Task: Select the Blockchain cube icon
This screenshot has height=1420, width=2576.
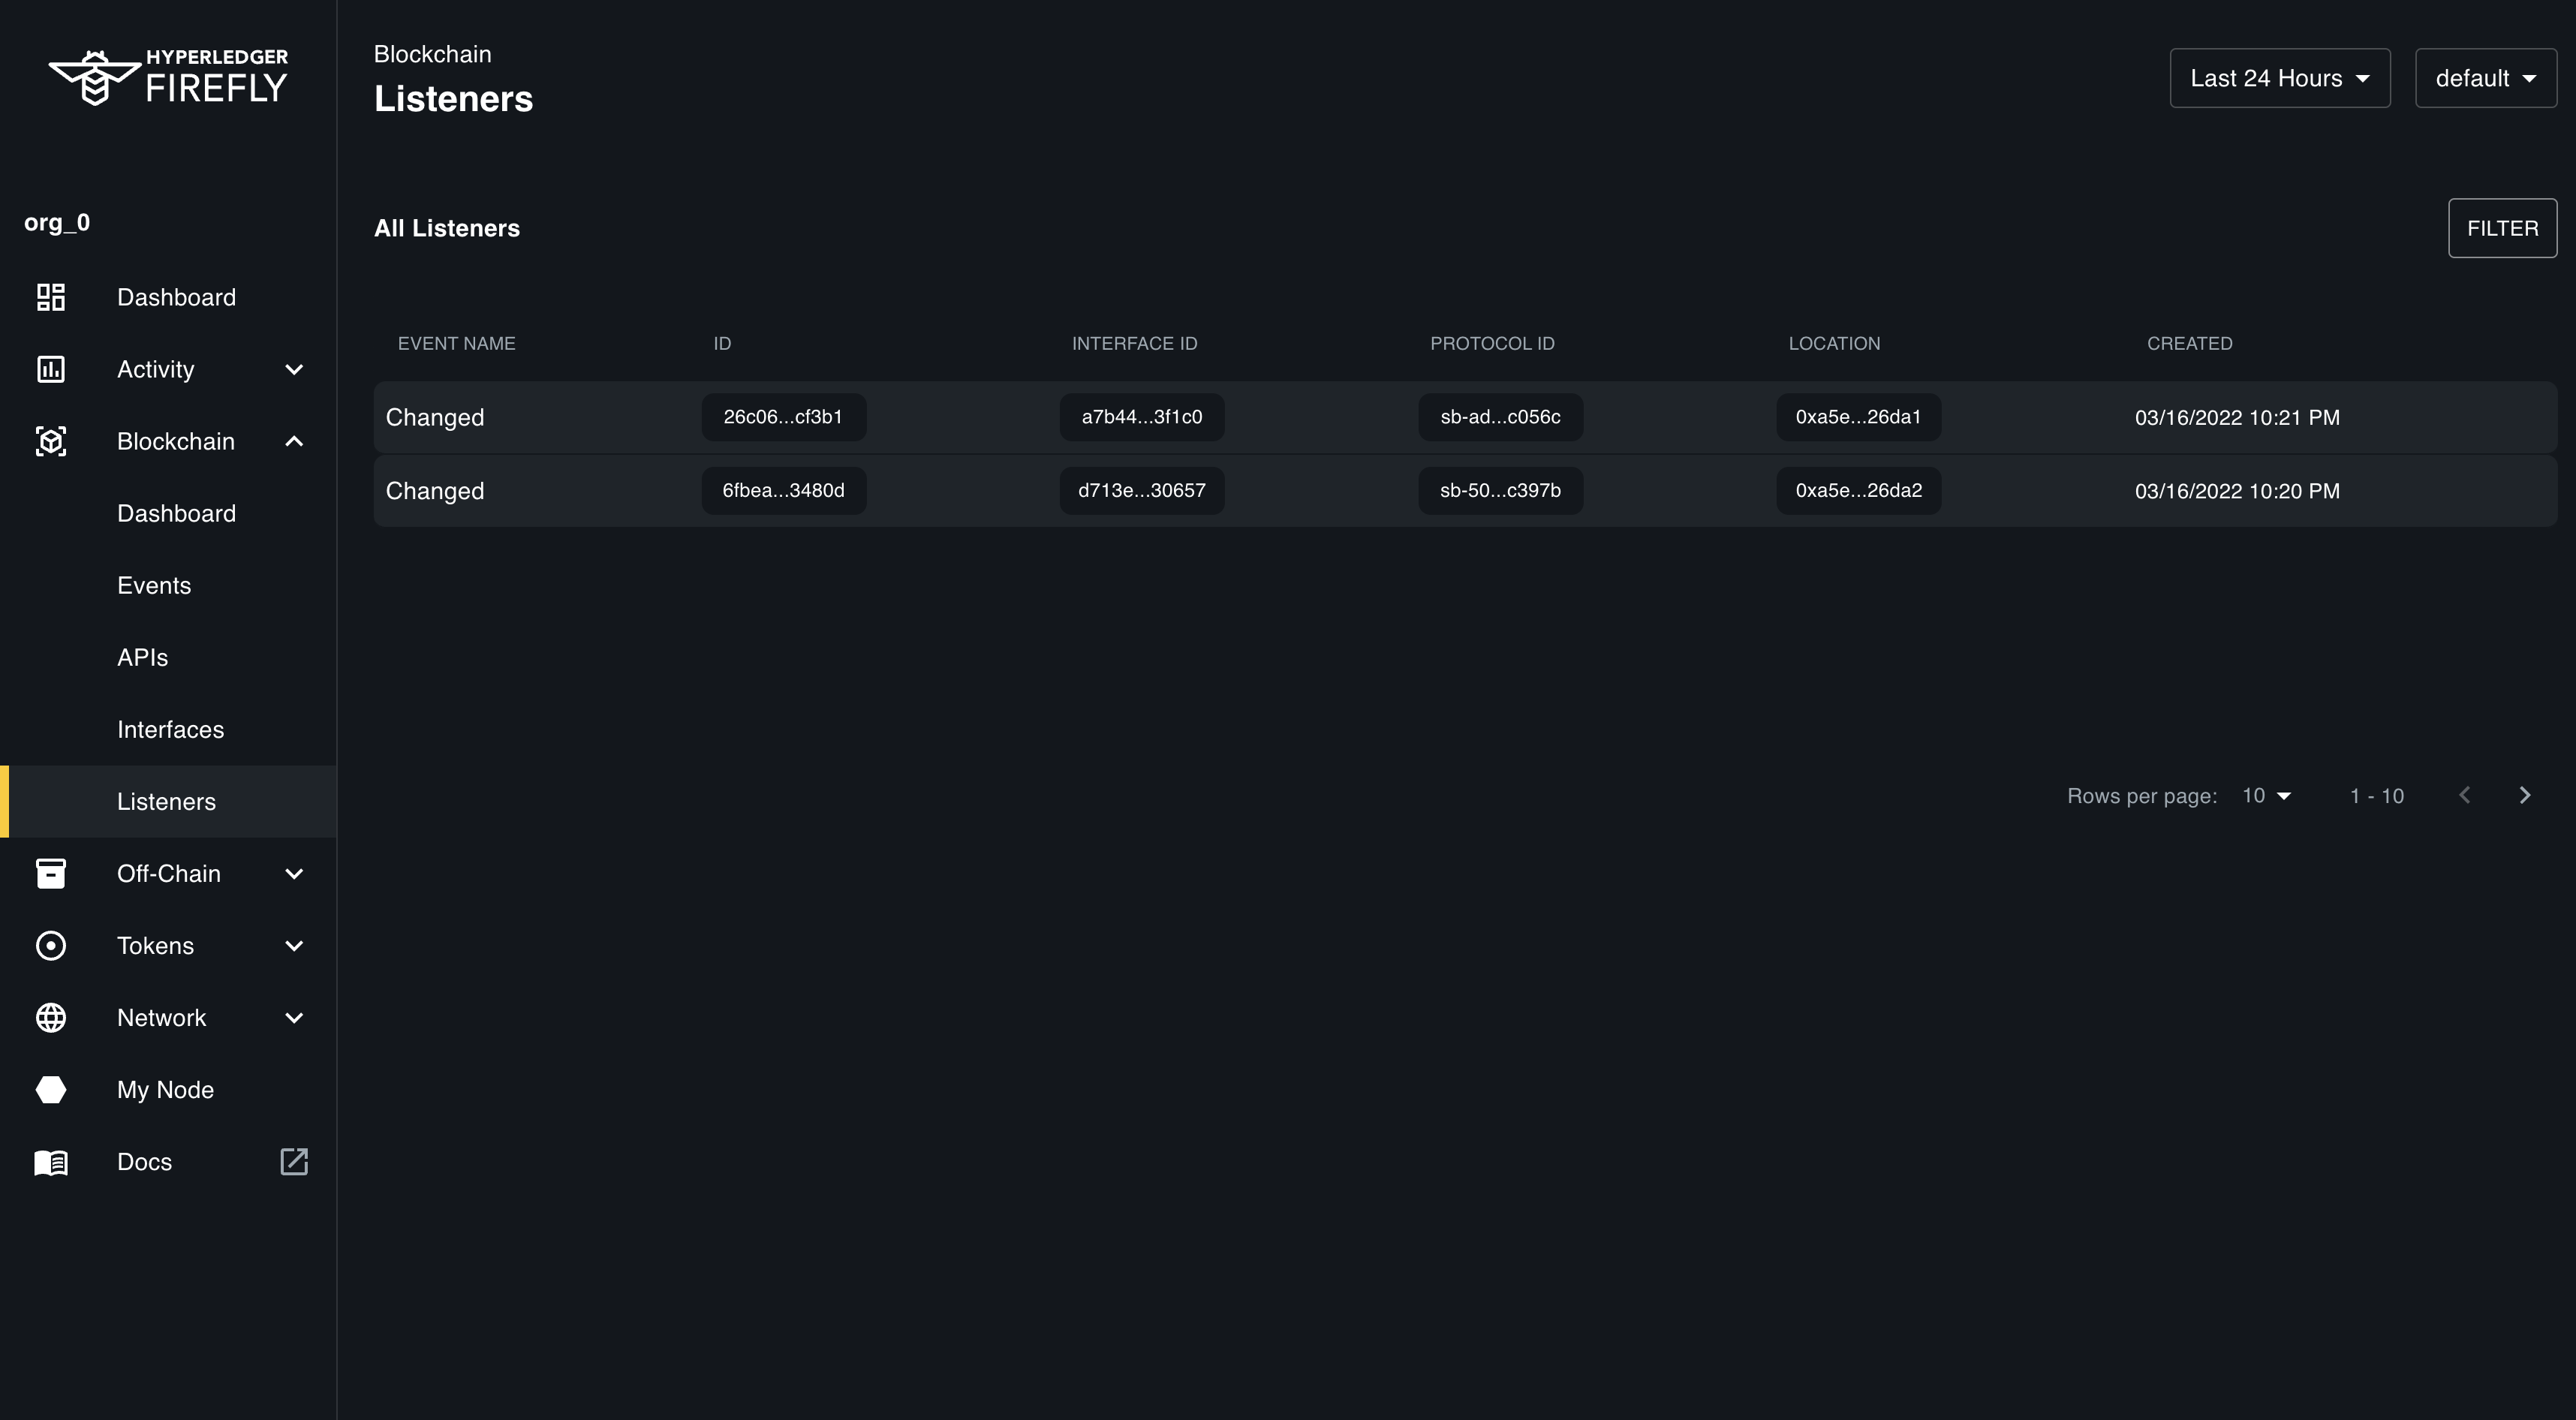Action: click(51, 441)
